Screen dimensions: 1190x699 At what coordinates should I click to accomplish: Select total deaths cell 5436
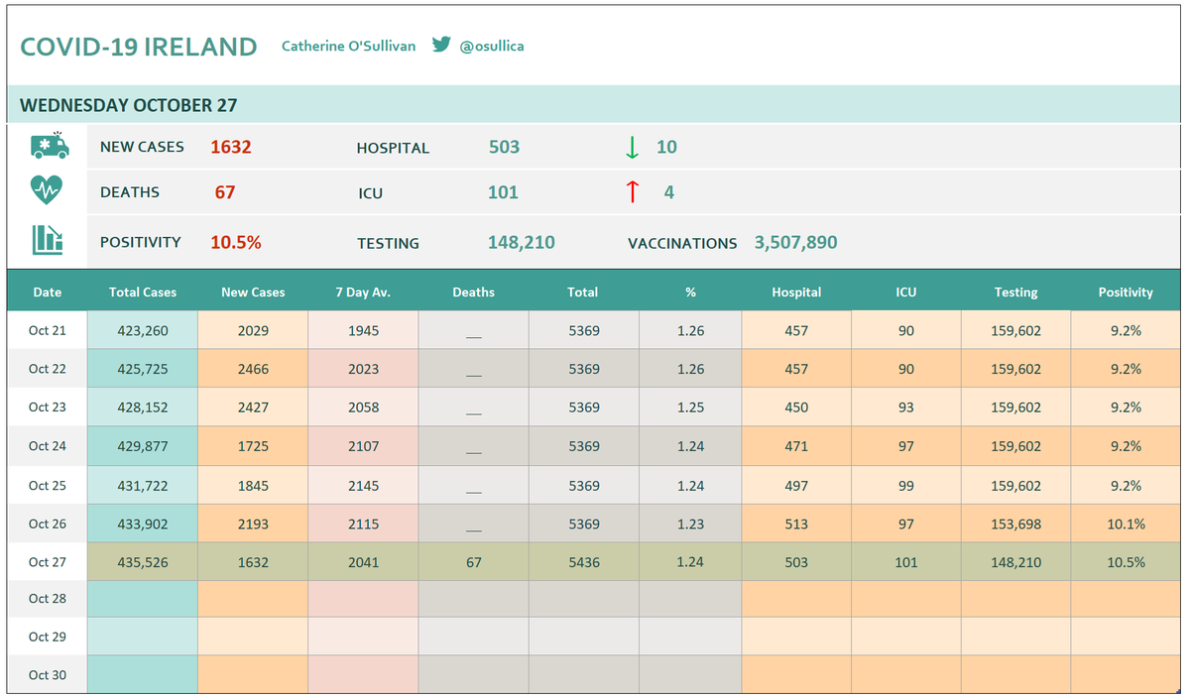[583, 562]
